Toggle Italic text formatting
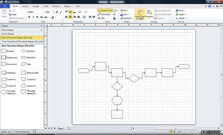The width and height of the screenshot is (223, 135). pyautogui.click(x=33, y=17)
